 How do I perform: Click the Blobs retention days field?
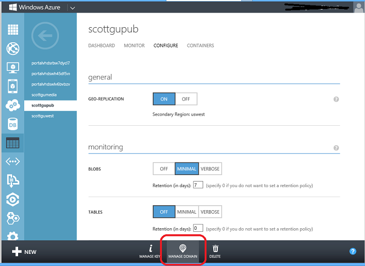[x=198, y=185]
